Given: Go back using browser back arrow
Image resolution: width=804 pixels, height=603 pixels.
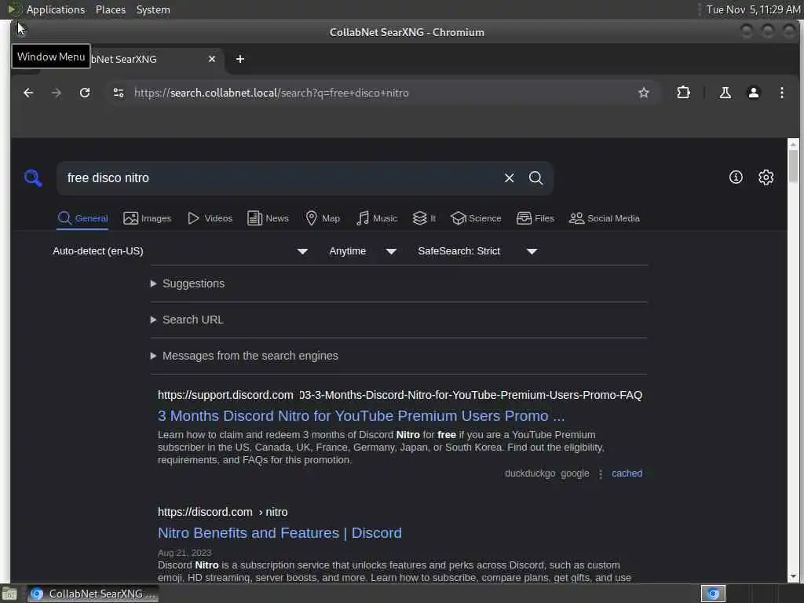Looking at the screenshot, I should point(28,93).
